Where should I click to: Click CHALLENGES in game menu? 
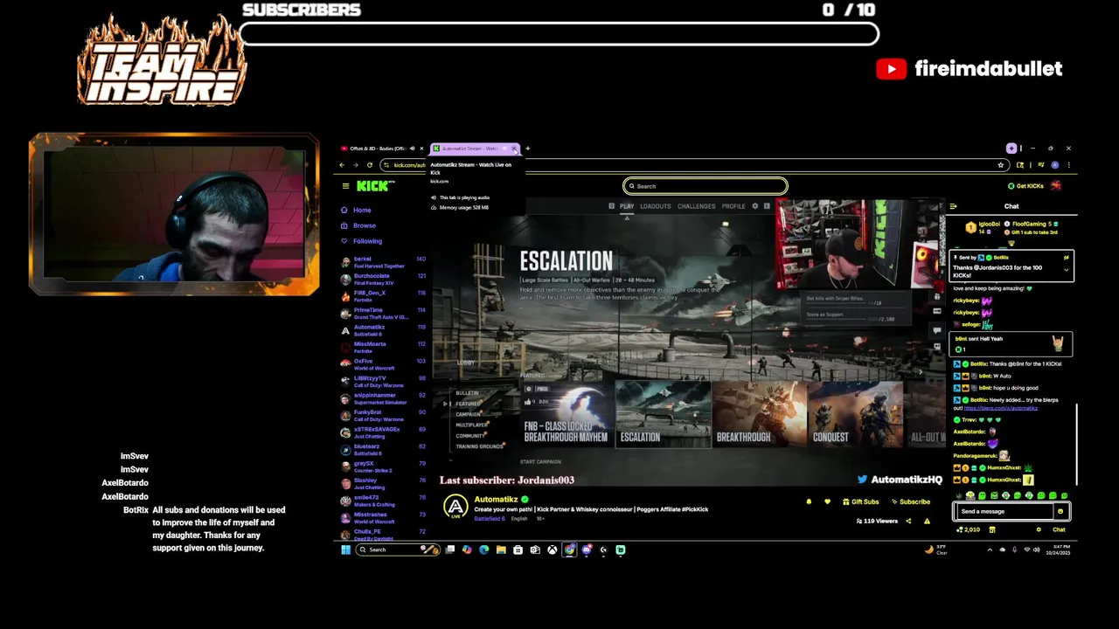(x=697, y=206)
